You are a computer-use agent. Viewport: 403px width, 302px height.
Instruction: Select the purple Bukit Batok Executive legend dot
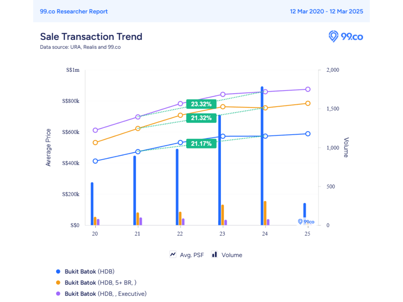tap(58, 294)
